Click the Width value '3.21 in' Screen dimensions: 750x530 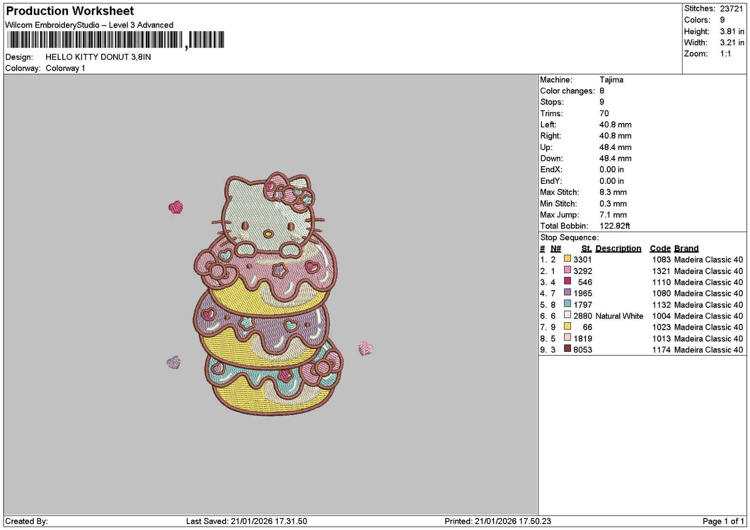(732, 43)
